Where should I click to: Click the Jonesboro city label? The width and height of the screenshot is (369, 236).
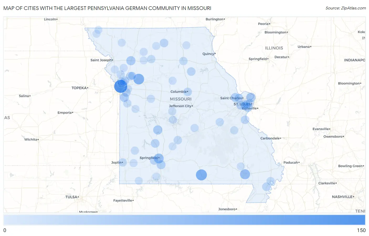pyautogui.click(x=227, y=209)
